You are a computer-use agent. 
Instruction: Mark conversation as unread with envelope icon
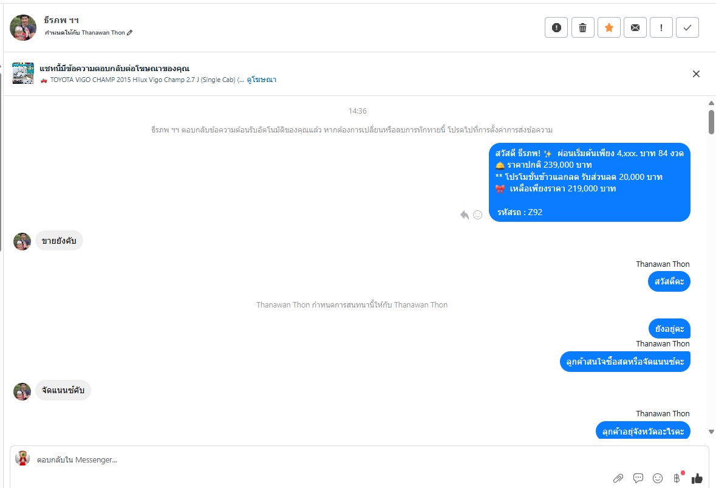pos(635,27)
